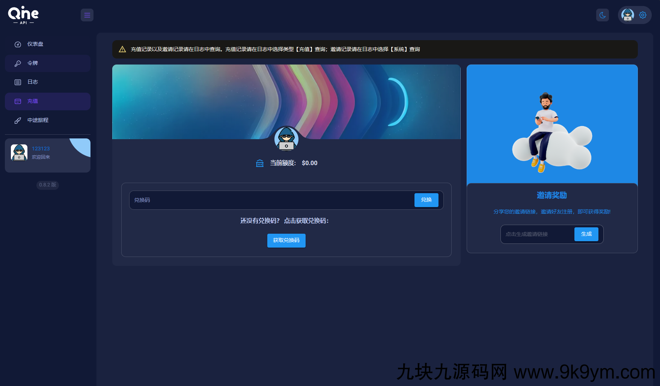Viewport: 660px width, 386px height.
Task: Click the sidebar profile avatar image
Action: (19, 153)
